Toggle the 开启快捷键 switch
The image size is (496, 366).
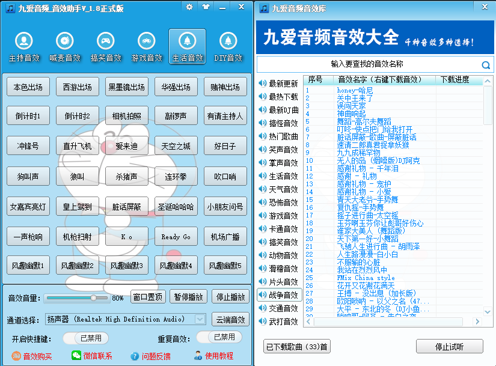click(x=86, y=338)
